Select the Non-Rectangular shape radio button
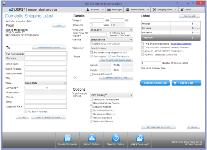This screenshot has height=150, width=207. (x=110, y=56)
